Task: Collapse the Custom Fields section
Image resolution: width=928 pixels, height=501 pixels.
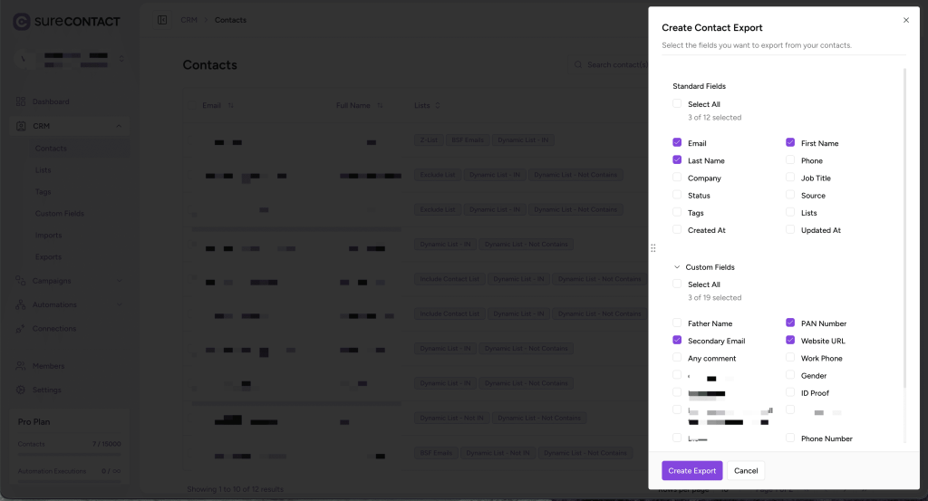Action: (677, 267)
